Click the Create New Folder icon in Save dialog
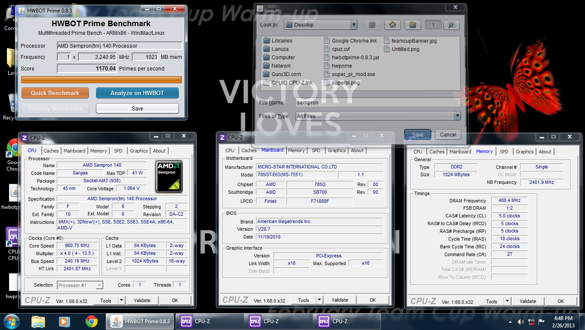The height and width of the screenshot is (330, 585). click(413, 25)
